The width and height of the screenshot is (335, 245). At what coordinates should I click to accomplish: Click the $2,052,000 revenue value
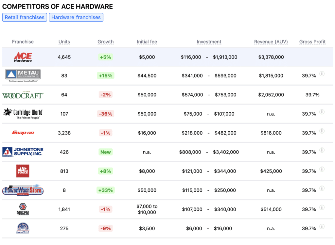coord(271,95)
